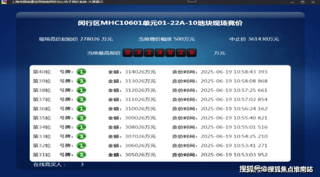320x177 pixels.
Task: Click bid time 2025-06-19 10:55:01 516
Action: pos(234,127)
